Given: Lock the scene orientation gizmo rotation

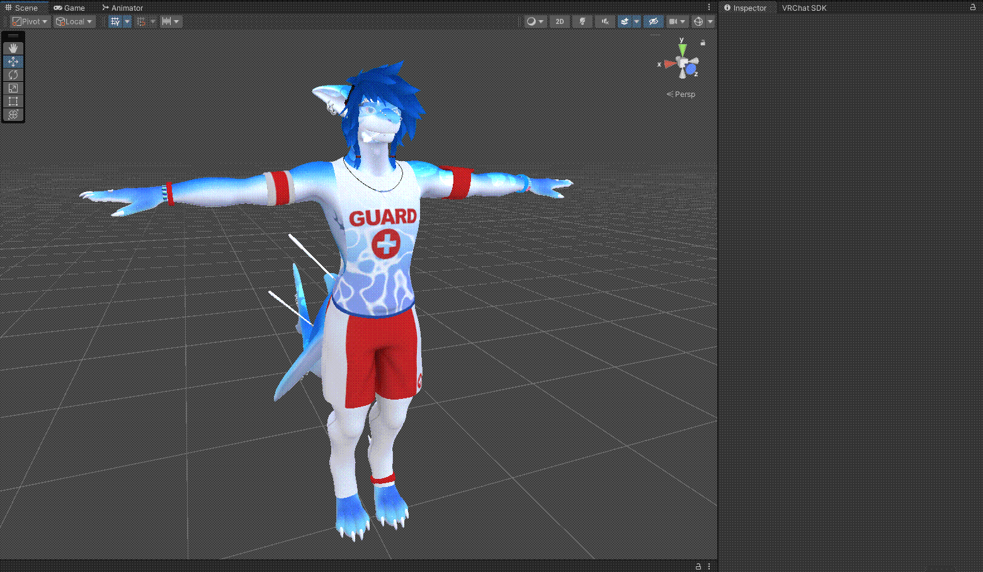Looking at the screenshot, I should tap(703, 43).
